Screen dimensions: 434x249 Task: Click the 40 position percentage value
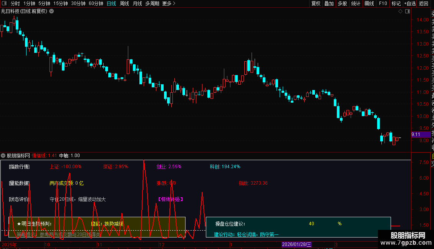pyautogui.click(x=311, y=224)
